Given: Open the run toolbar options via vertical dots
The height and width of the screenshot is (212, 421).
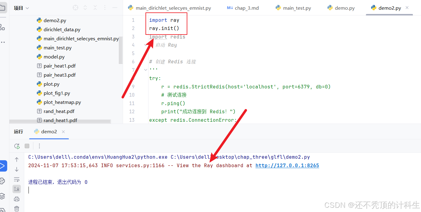Looking at the screenshot, I should [x=39, y=146].
